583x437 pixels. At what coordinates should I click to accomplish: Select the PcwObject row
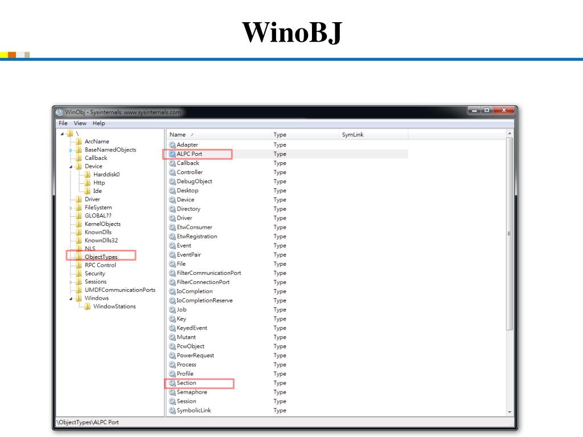pos(287,347)
